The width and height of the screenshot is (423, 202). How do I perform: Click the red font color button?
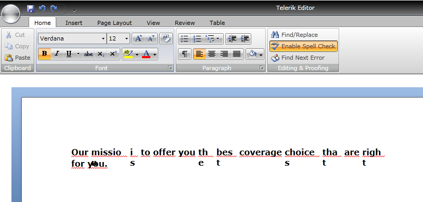[146, 54]
